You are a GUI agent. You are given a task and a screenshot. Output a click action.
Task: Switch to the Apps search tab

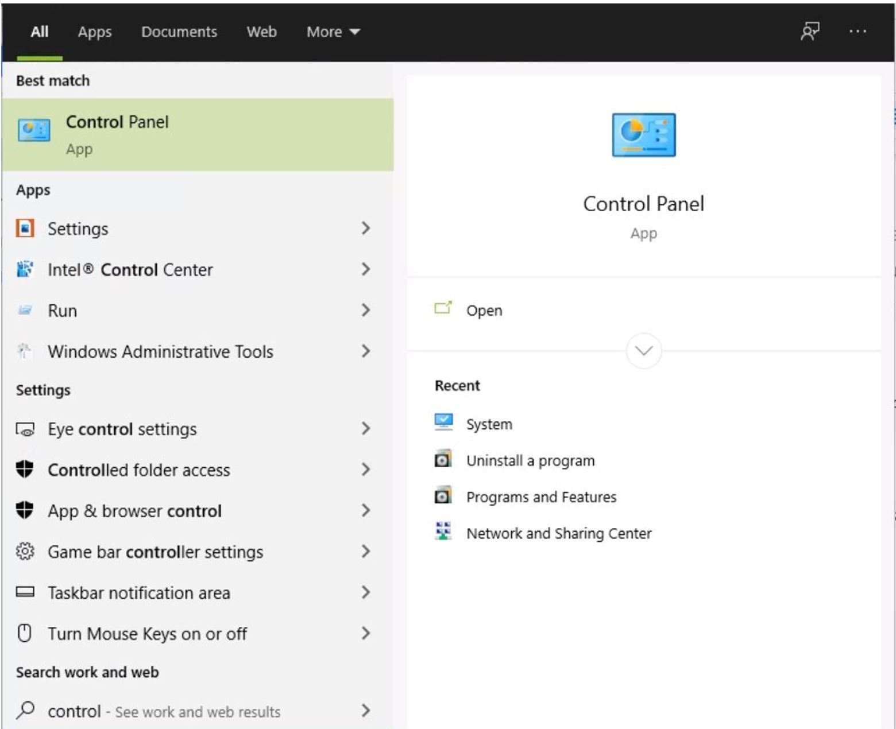(x=95, y=32)
